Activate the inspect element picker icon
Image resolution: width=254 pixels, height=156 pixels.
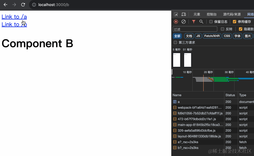pos(176,14)
